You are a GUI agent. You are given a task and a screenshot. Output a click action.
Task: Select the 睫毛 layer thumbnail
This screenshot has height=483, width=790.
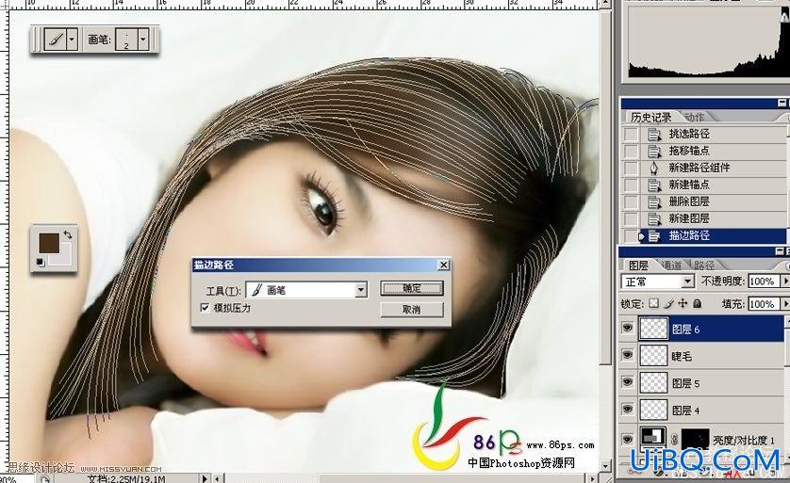pos(653,356)
